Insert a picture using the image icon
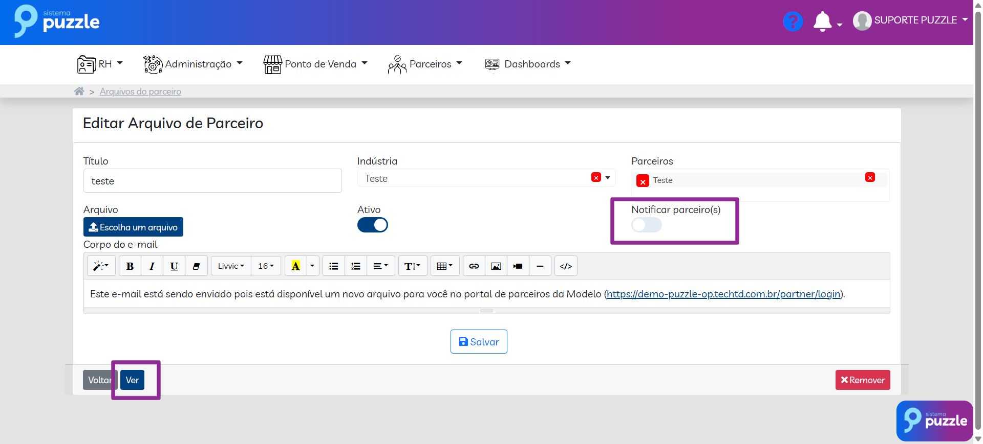The height and width of the screenshot is (444, 983). click(496, 266)
